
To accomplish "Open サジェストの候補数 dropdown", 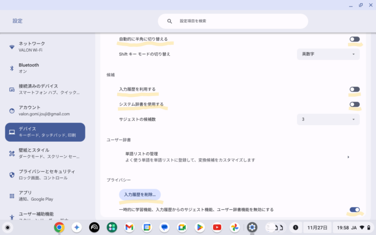I will coord(328,119).
